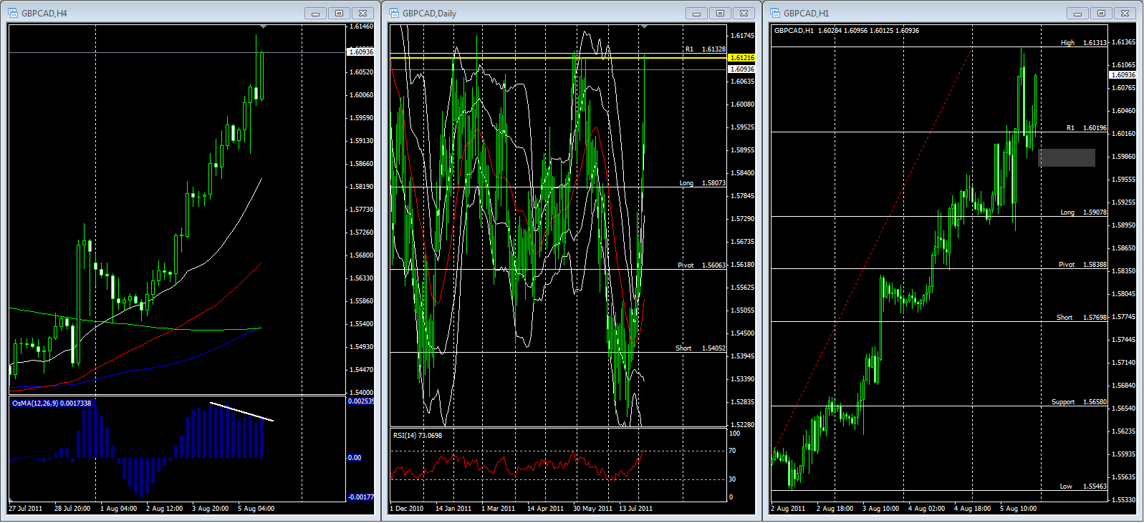Click the GBPCAD,H1 window title icon
Screen dimensions: 1144x523
click(x=775, y=13)
